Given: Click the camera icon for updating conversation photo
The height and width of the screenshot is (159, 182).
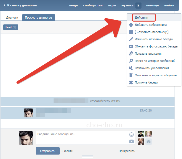Looking at the screenshot, I should point(131,46).
